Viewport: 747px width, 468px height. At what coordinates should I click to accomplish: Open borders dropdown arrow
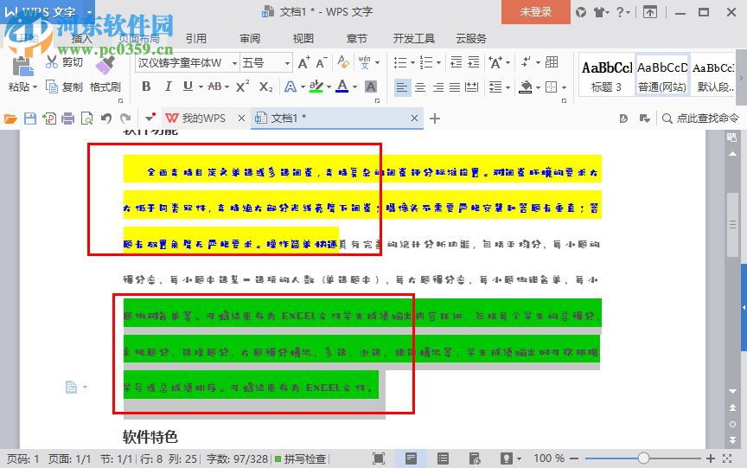point(564,87)
